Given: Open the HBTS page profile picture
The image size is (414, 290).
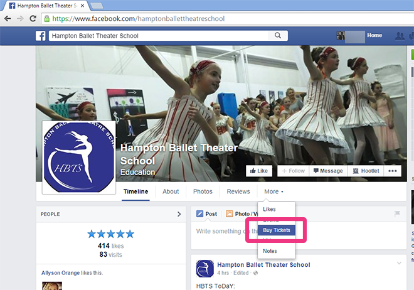Looking at the screenshot, I should click(x=79, y=158).
